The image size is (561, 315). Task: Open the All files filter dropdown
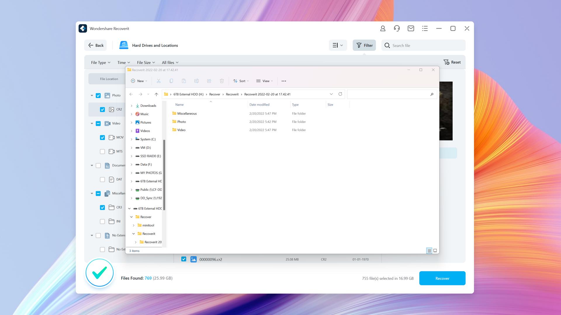[170, 62]
